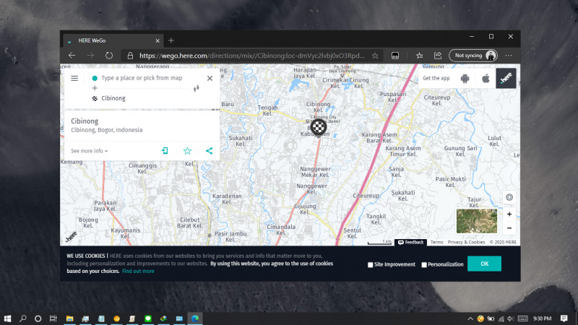
Task: Enable the Site Improvement checkbox
Action: coord(370,264)
